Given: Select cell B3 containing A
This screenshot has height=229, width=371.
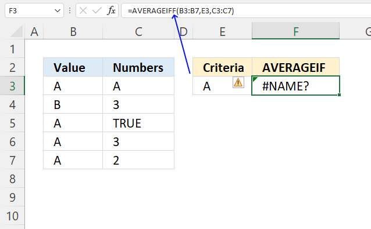Looking at the screenshot, I should coord(73,86).
